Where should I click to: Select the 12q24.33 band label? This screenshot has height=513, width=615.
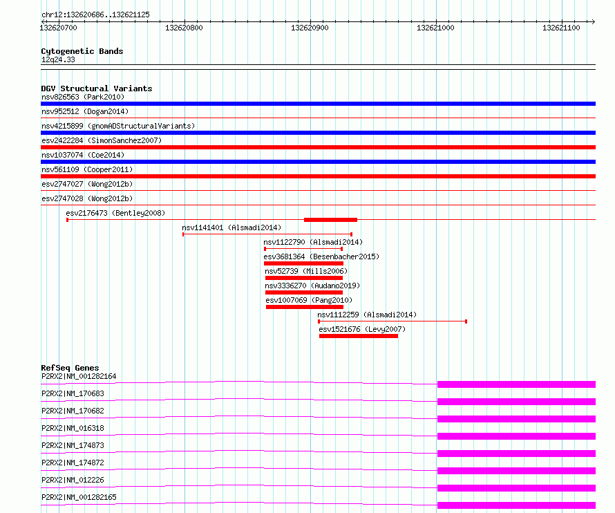pos(58,59)
